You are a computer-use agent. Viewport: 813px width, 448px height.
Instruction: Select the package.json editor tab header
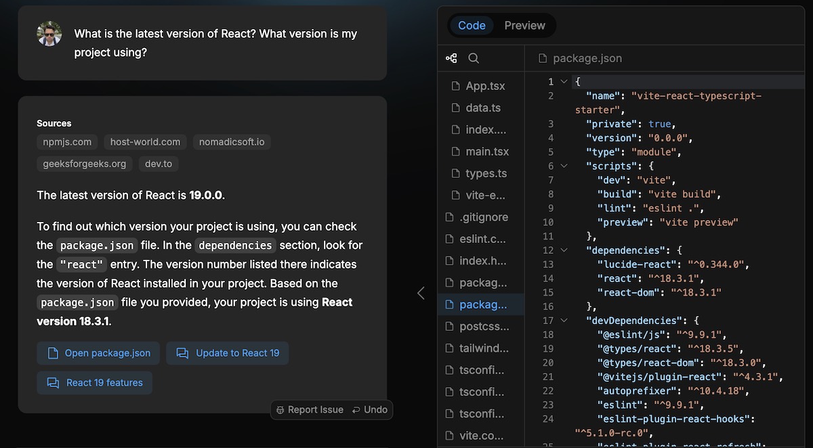[x=580, y=58]
